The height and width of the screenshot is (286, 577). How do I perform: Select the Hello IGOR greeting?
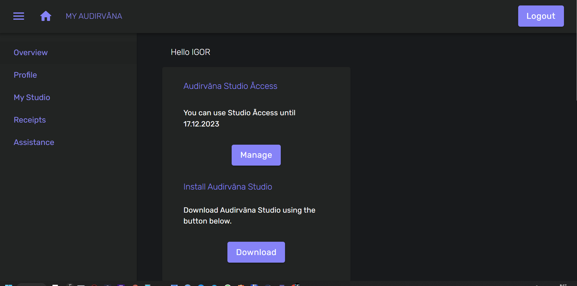pyautogui.click(x=190, y=52)
